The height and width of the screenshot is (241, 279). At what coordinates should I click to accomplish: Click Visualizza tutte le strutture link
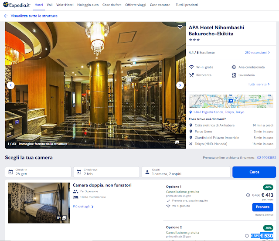(x=34, y=16)
